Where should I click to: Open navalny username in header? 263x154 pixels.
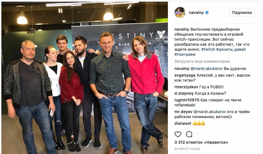click(196, 13)
